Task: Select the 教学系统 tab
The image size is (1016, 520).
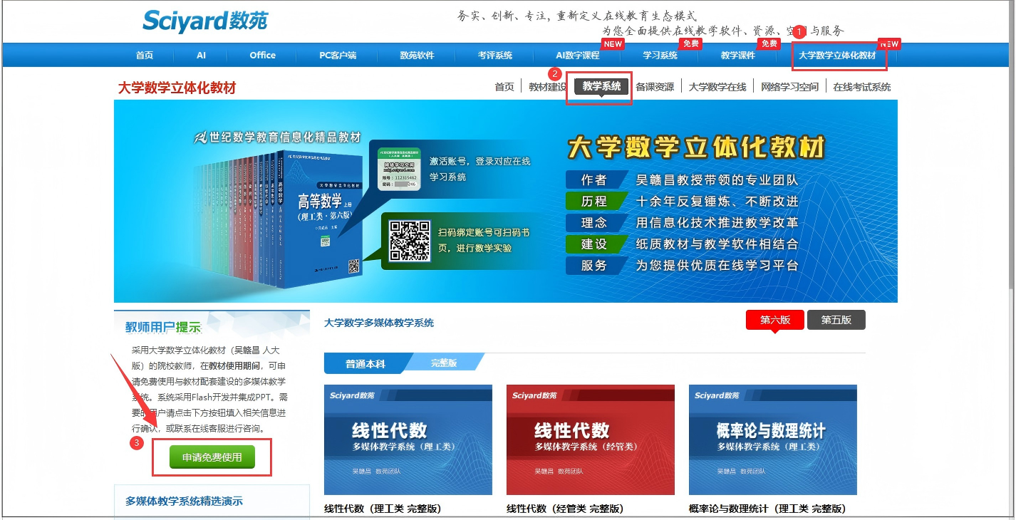Action: tap(602, 87)
